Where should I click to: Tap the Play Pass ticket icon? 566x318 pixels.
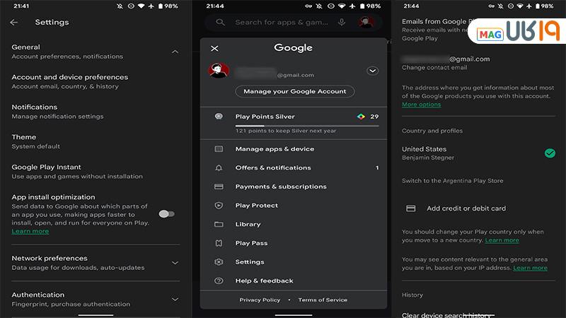(x=219, y=243)
